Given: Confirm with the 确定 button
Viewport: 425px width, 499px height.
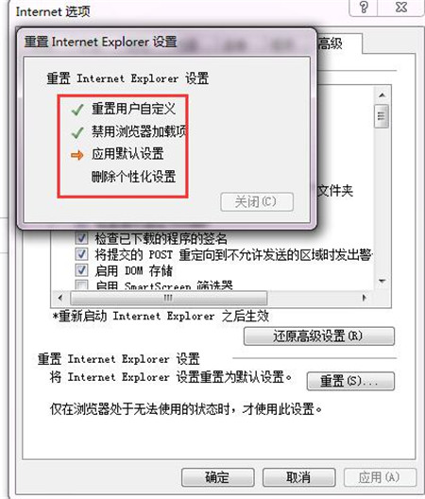Looking at the screenshot, I should coord(217,477).
